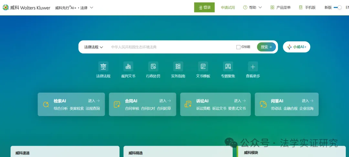Select 金融合规 under 问答AI
Screen dimensions: 349x157
coord(291,108)
